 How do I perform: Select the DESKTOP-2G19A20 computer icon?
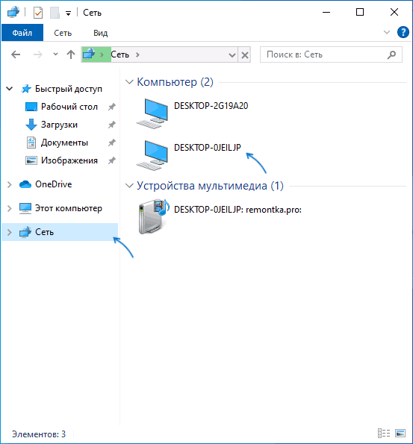tap(152, 113)
